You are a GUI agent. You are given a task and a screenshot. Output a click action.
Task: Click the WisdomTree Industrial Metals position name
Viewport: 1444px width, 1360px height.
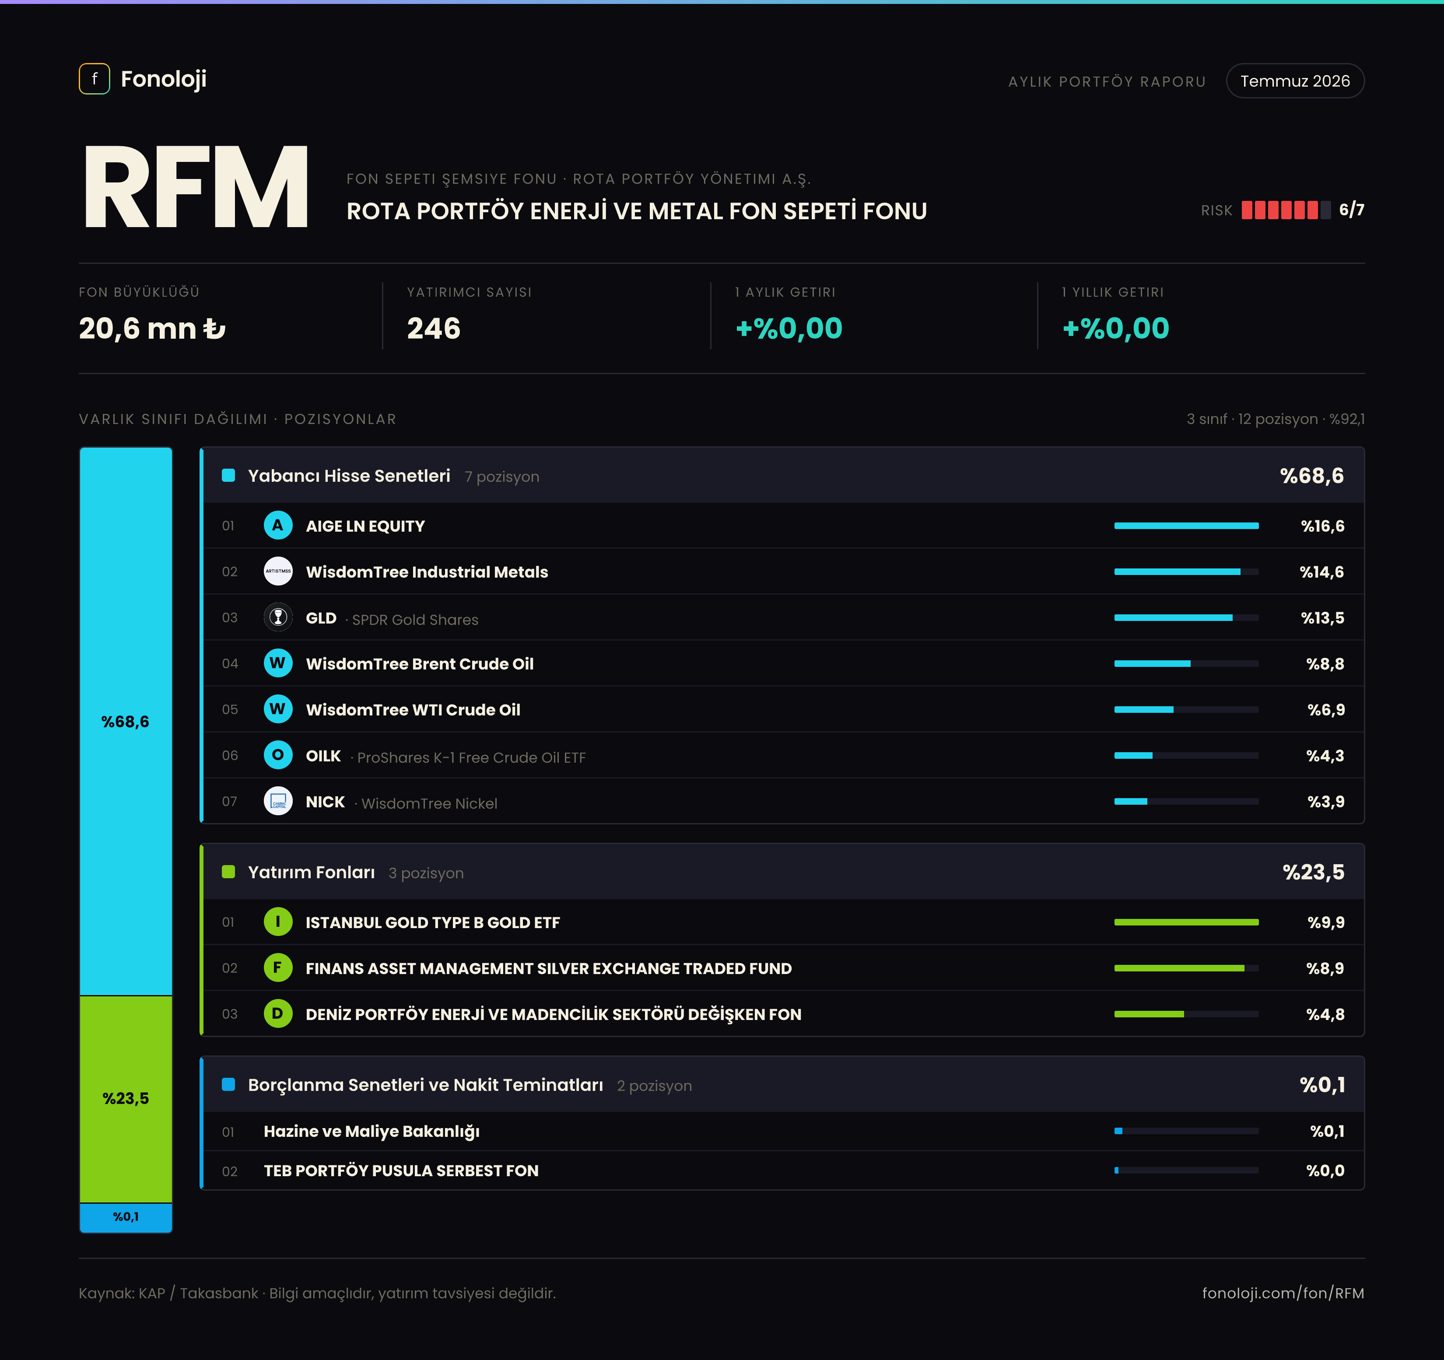pyautogui.click(x=427, y=572)
